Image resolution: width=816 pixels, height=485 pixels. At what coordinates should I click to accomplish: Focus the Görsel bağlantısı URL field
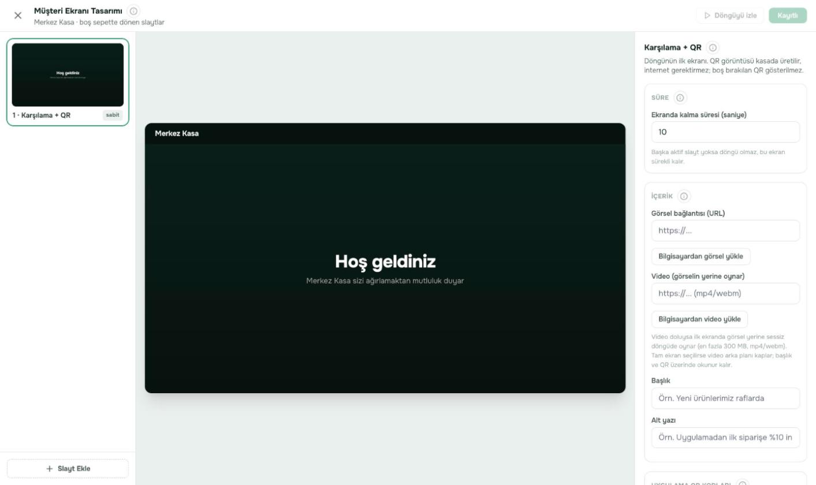click(725, 231)
